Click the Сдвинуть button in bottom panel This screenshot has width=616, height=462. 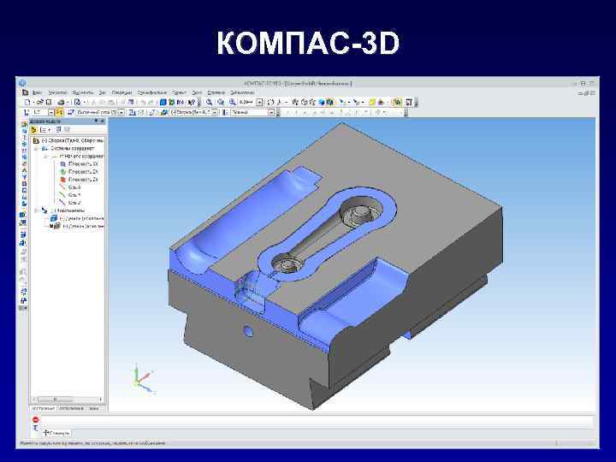57,433
